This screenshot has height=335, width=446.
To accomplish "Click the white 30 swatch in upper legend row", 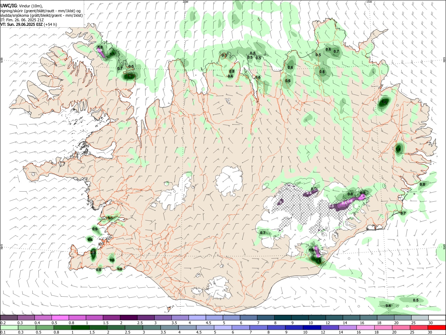I will [436, 318].
